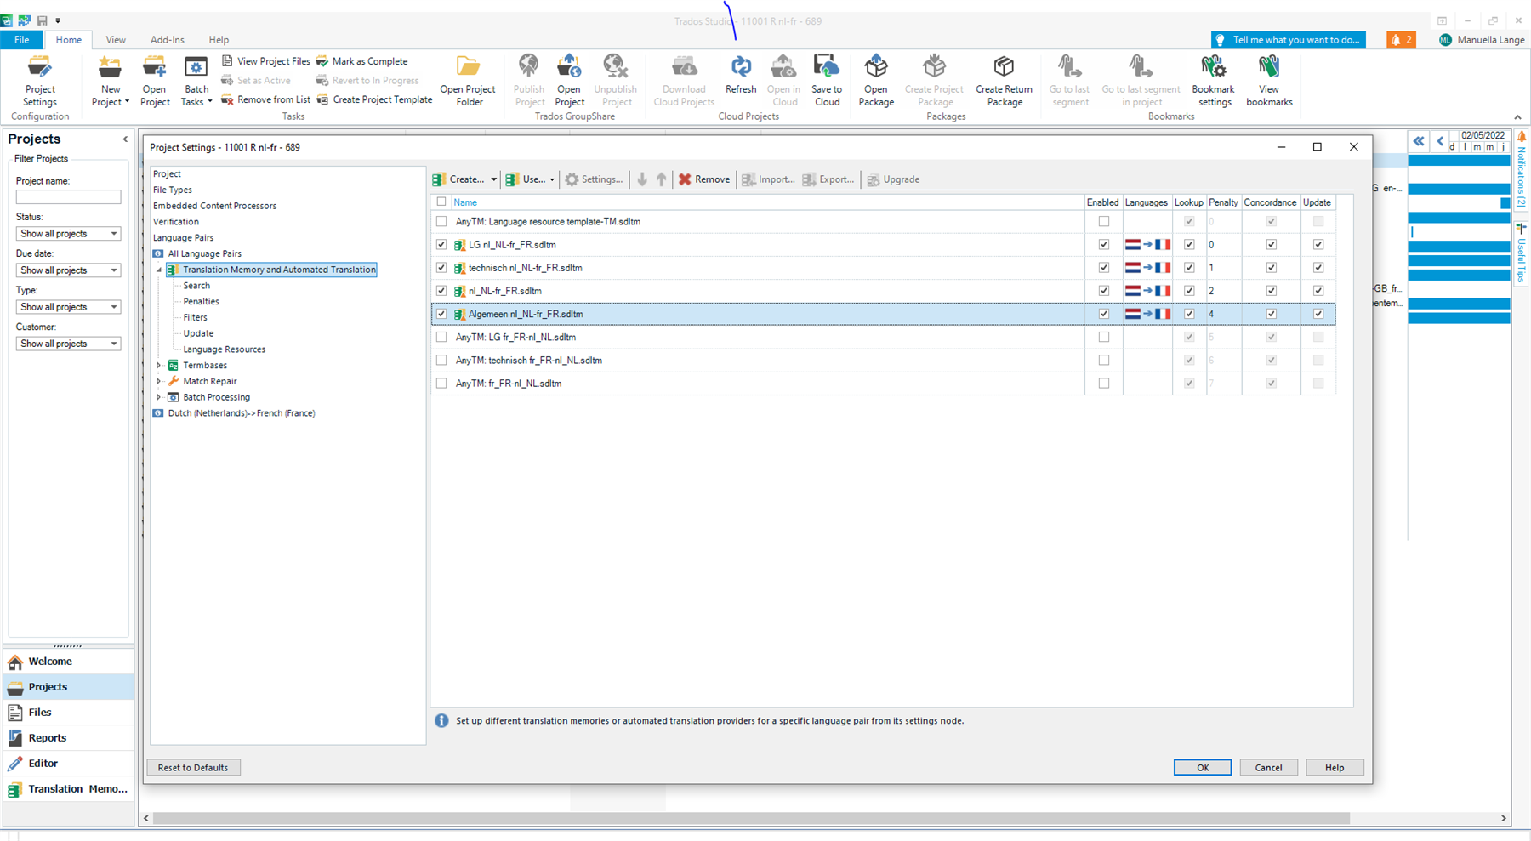
Task: Click Reset to Defaults button
Action: coord(193,767)
